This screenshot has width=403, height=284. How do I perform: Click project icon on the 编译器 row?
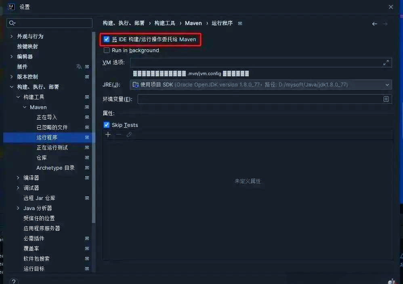click(87, 178)
